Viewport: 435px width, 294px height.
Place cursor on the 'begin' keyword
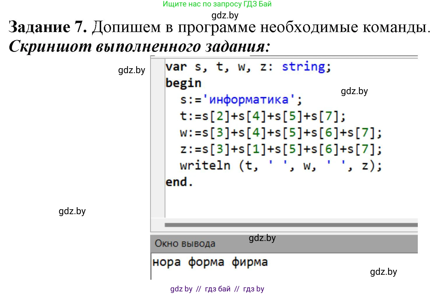click(183, 83)
